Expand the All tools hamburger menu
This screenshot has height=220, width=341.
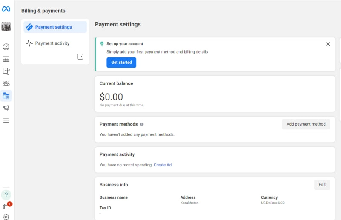6,120
